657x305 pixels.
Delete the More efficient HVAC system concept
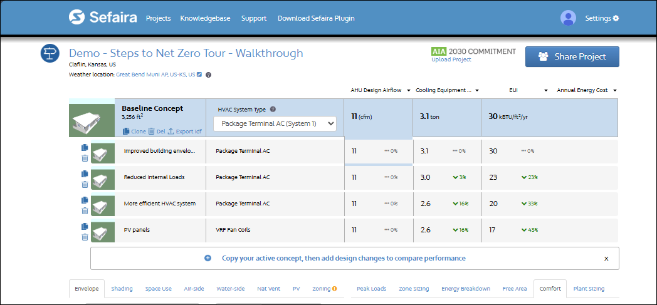tap(85, 211)
